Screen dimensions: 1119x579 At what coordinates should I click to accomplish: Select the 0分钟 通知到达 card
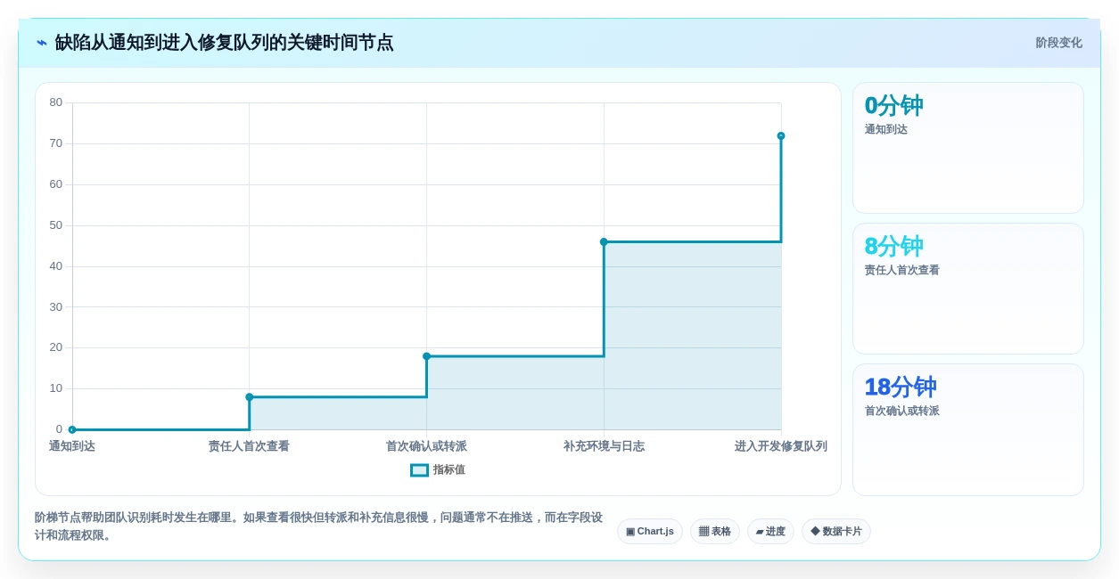968,148
